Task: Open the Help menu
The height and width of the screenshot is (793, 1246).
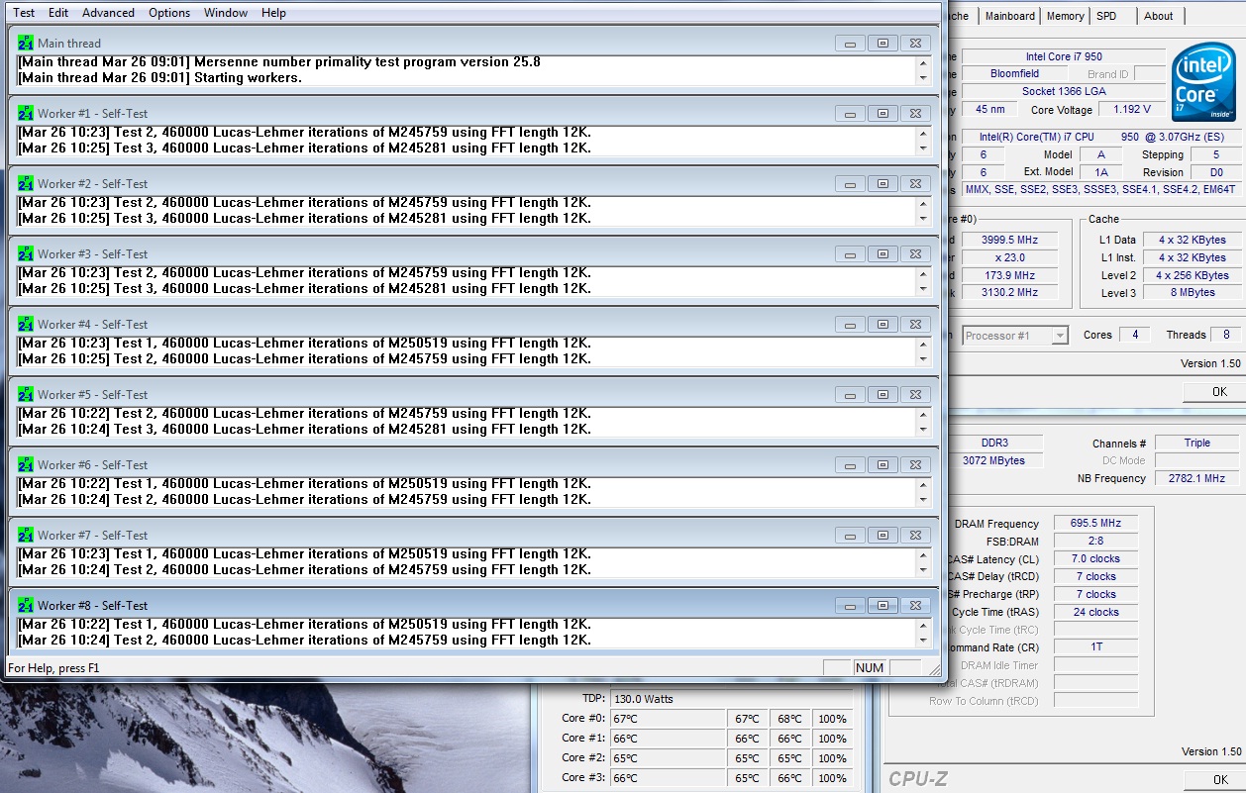Action: point(273,13)
